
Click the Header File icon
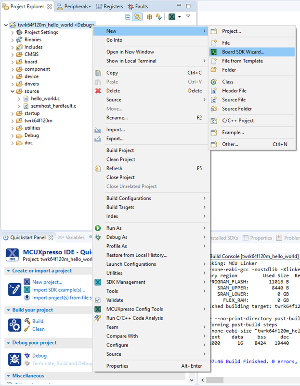214,91
